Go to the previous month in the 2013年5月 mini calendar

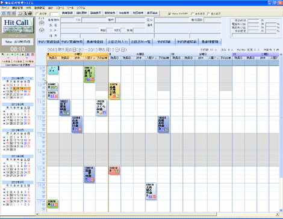[x=5, y=79]
